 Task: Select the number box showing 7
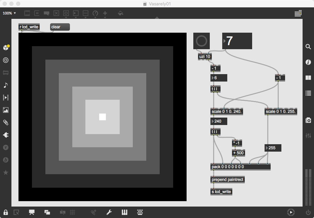click(237, 41)
